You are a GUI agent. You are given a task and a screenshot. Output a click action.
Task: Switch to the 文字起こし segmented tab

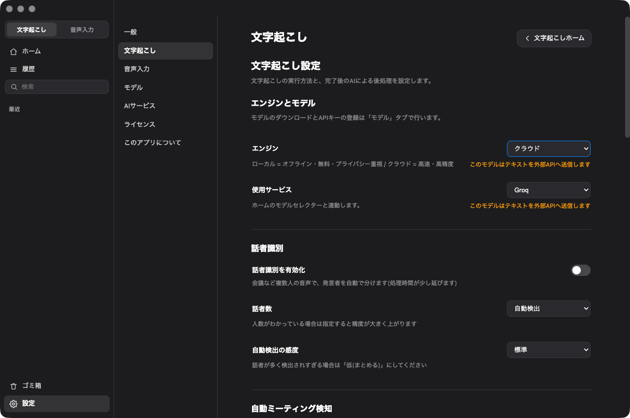coord(31,30)
